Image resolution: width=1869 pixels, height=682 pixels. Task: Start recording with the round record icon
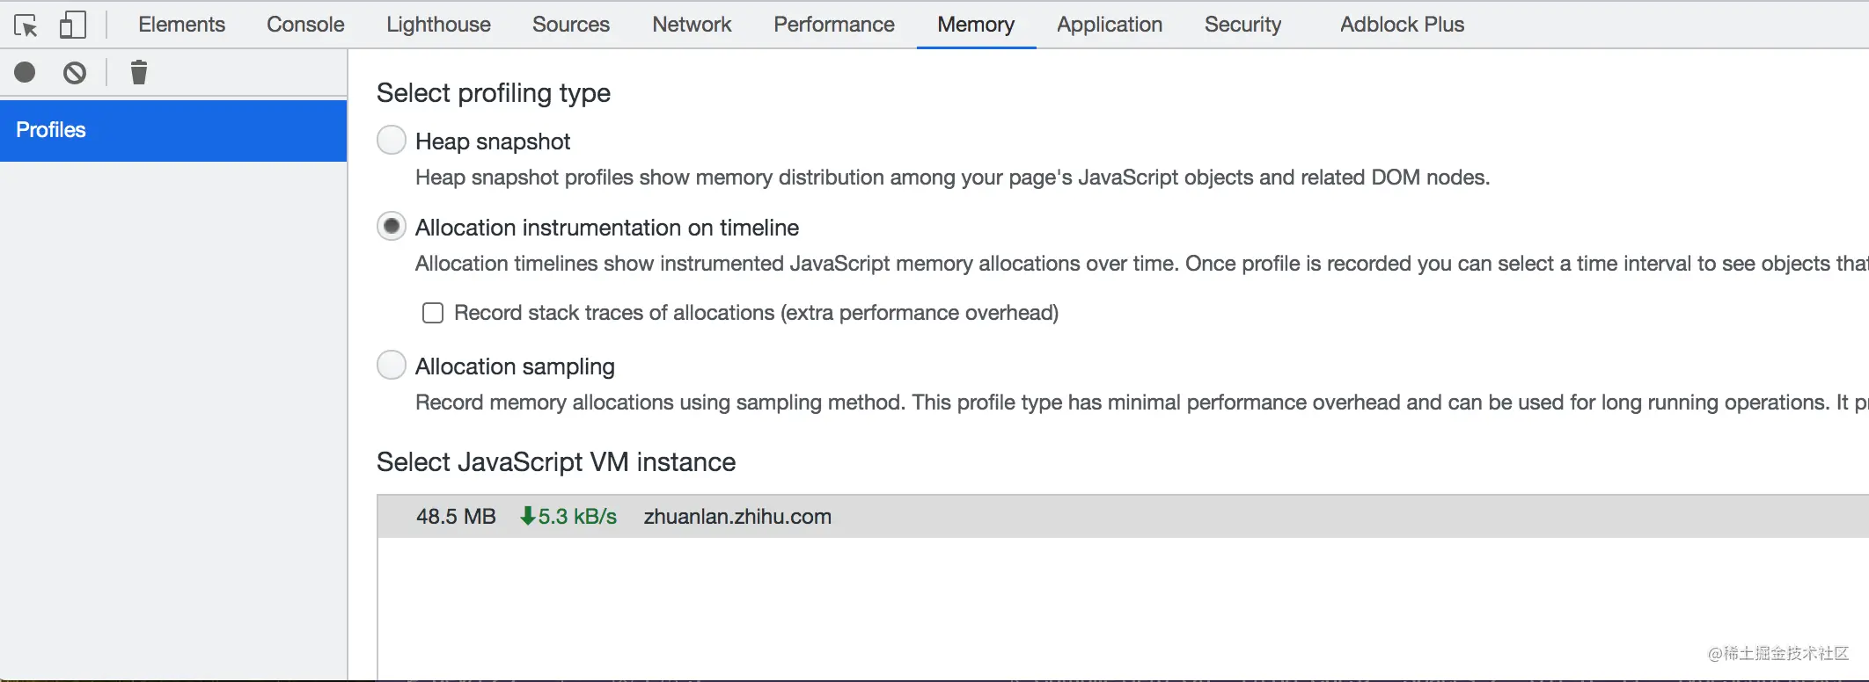coord(26,72)
